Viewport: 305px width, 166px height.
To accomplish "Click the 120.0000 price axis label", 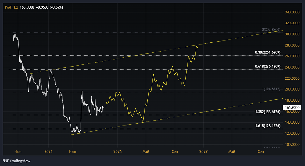I will [292, 133].
